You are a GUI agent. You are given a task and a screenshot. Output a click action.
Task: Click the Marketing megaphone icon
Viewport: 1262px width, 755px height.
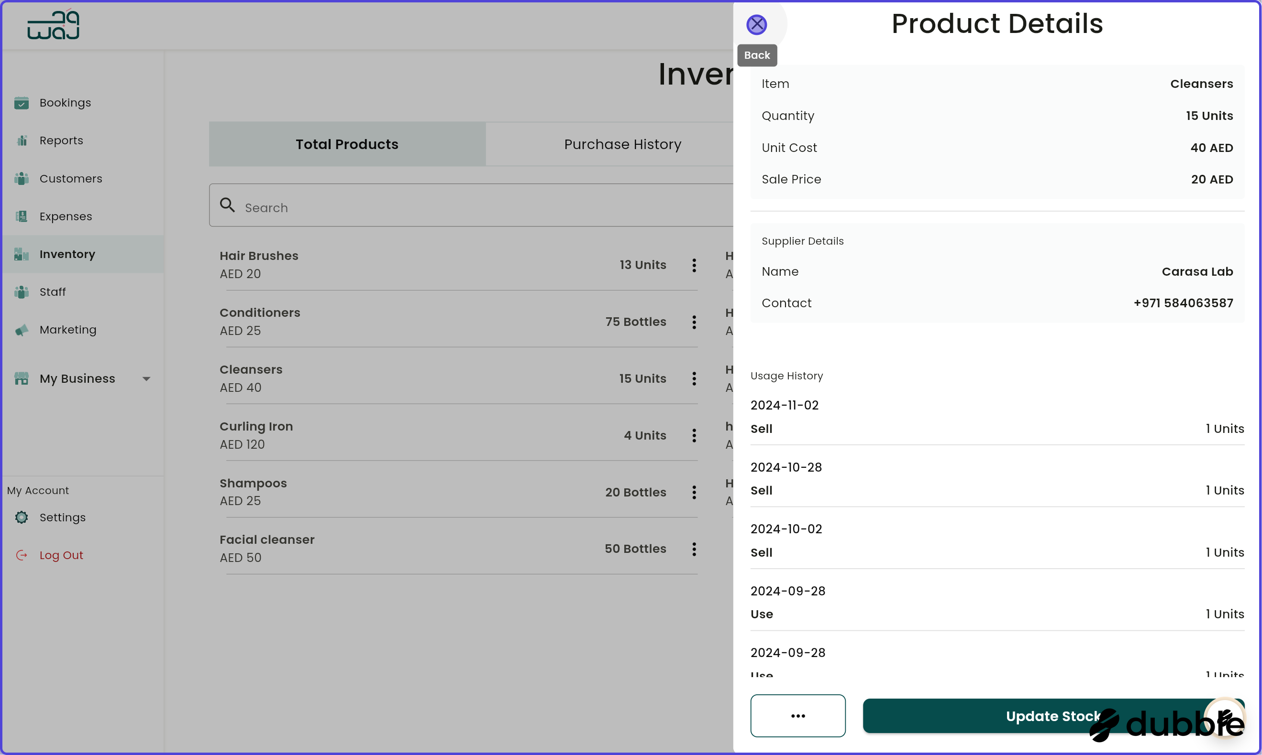22,330
